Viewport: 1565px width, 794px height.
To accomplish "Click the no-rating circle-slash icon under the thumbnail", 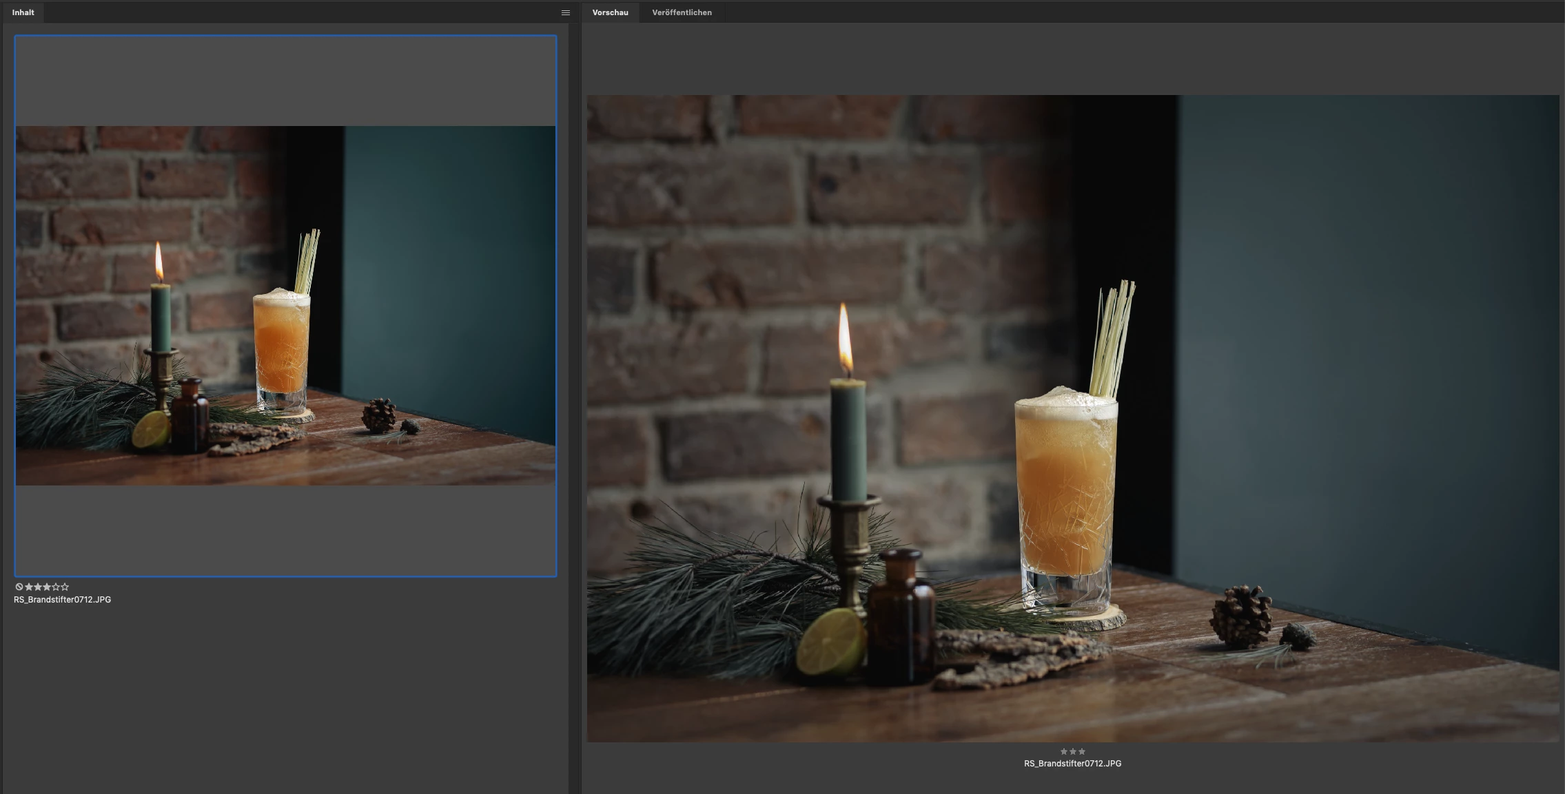I will coord(19,587).
